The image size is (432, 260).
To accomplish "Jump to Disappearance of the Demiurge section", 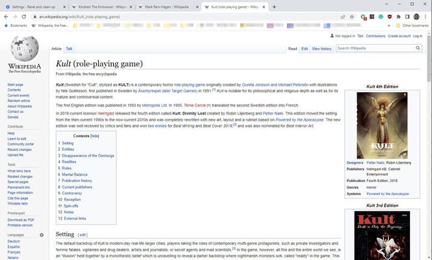I will pyautogui.click(x=88, y=156).
